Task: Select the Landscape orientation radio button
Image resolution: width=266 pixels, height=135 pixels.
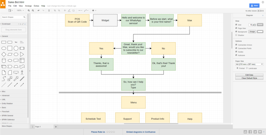Action: pyautogui.click(x=247, y=68)
